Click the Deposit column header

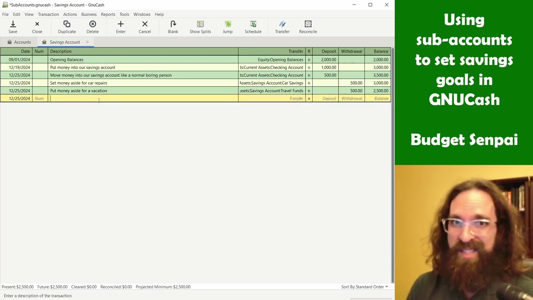[325, 51]
